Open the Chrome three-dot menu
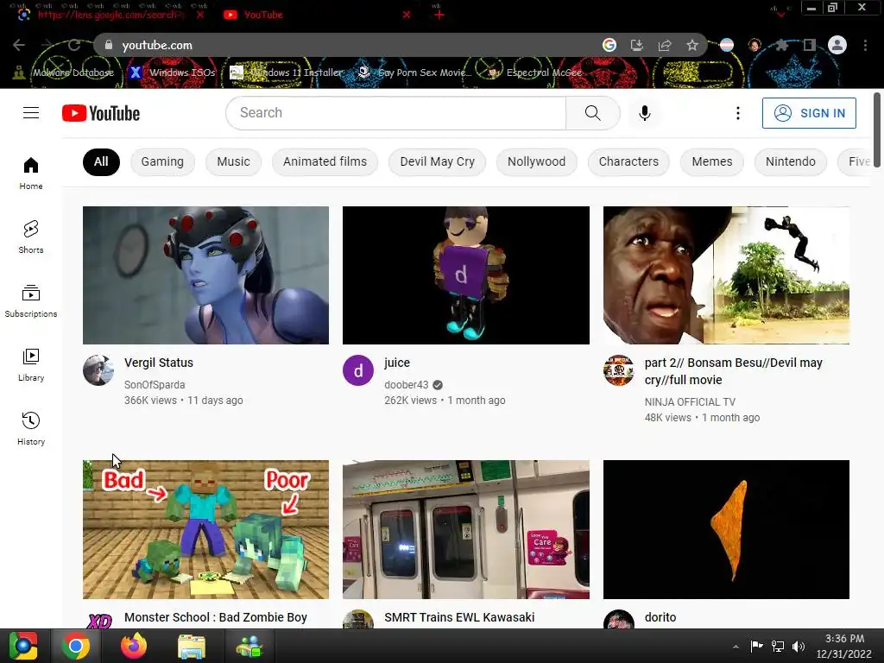Screen dimensions: 884x663 tap(865, 45)
